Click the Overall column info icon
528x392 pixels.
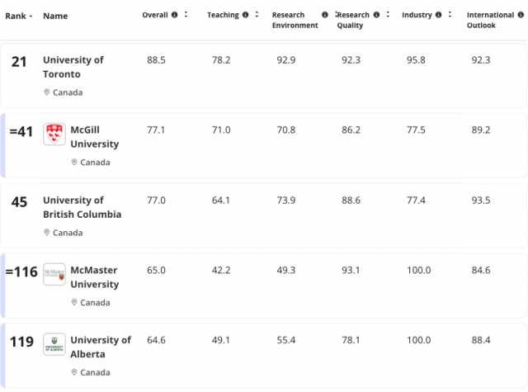(174, 15)
